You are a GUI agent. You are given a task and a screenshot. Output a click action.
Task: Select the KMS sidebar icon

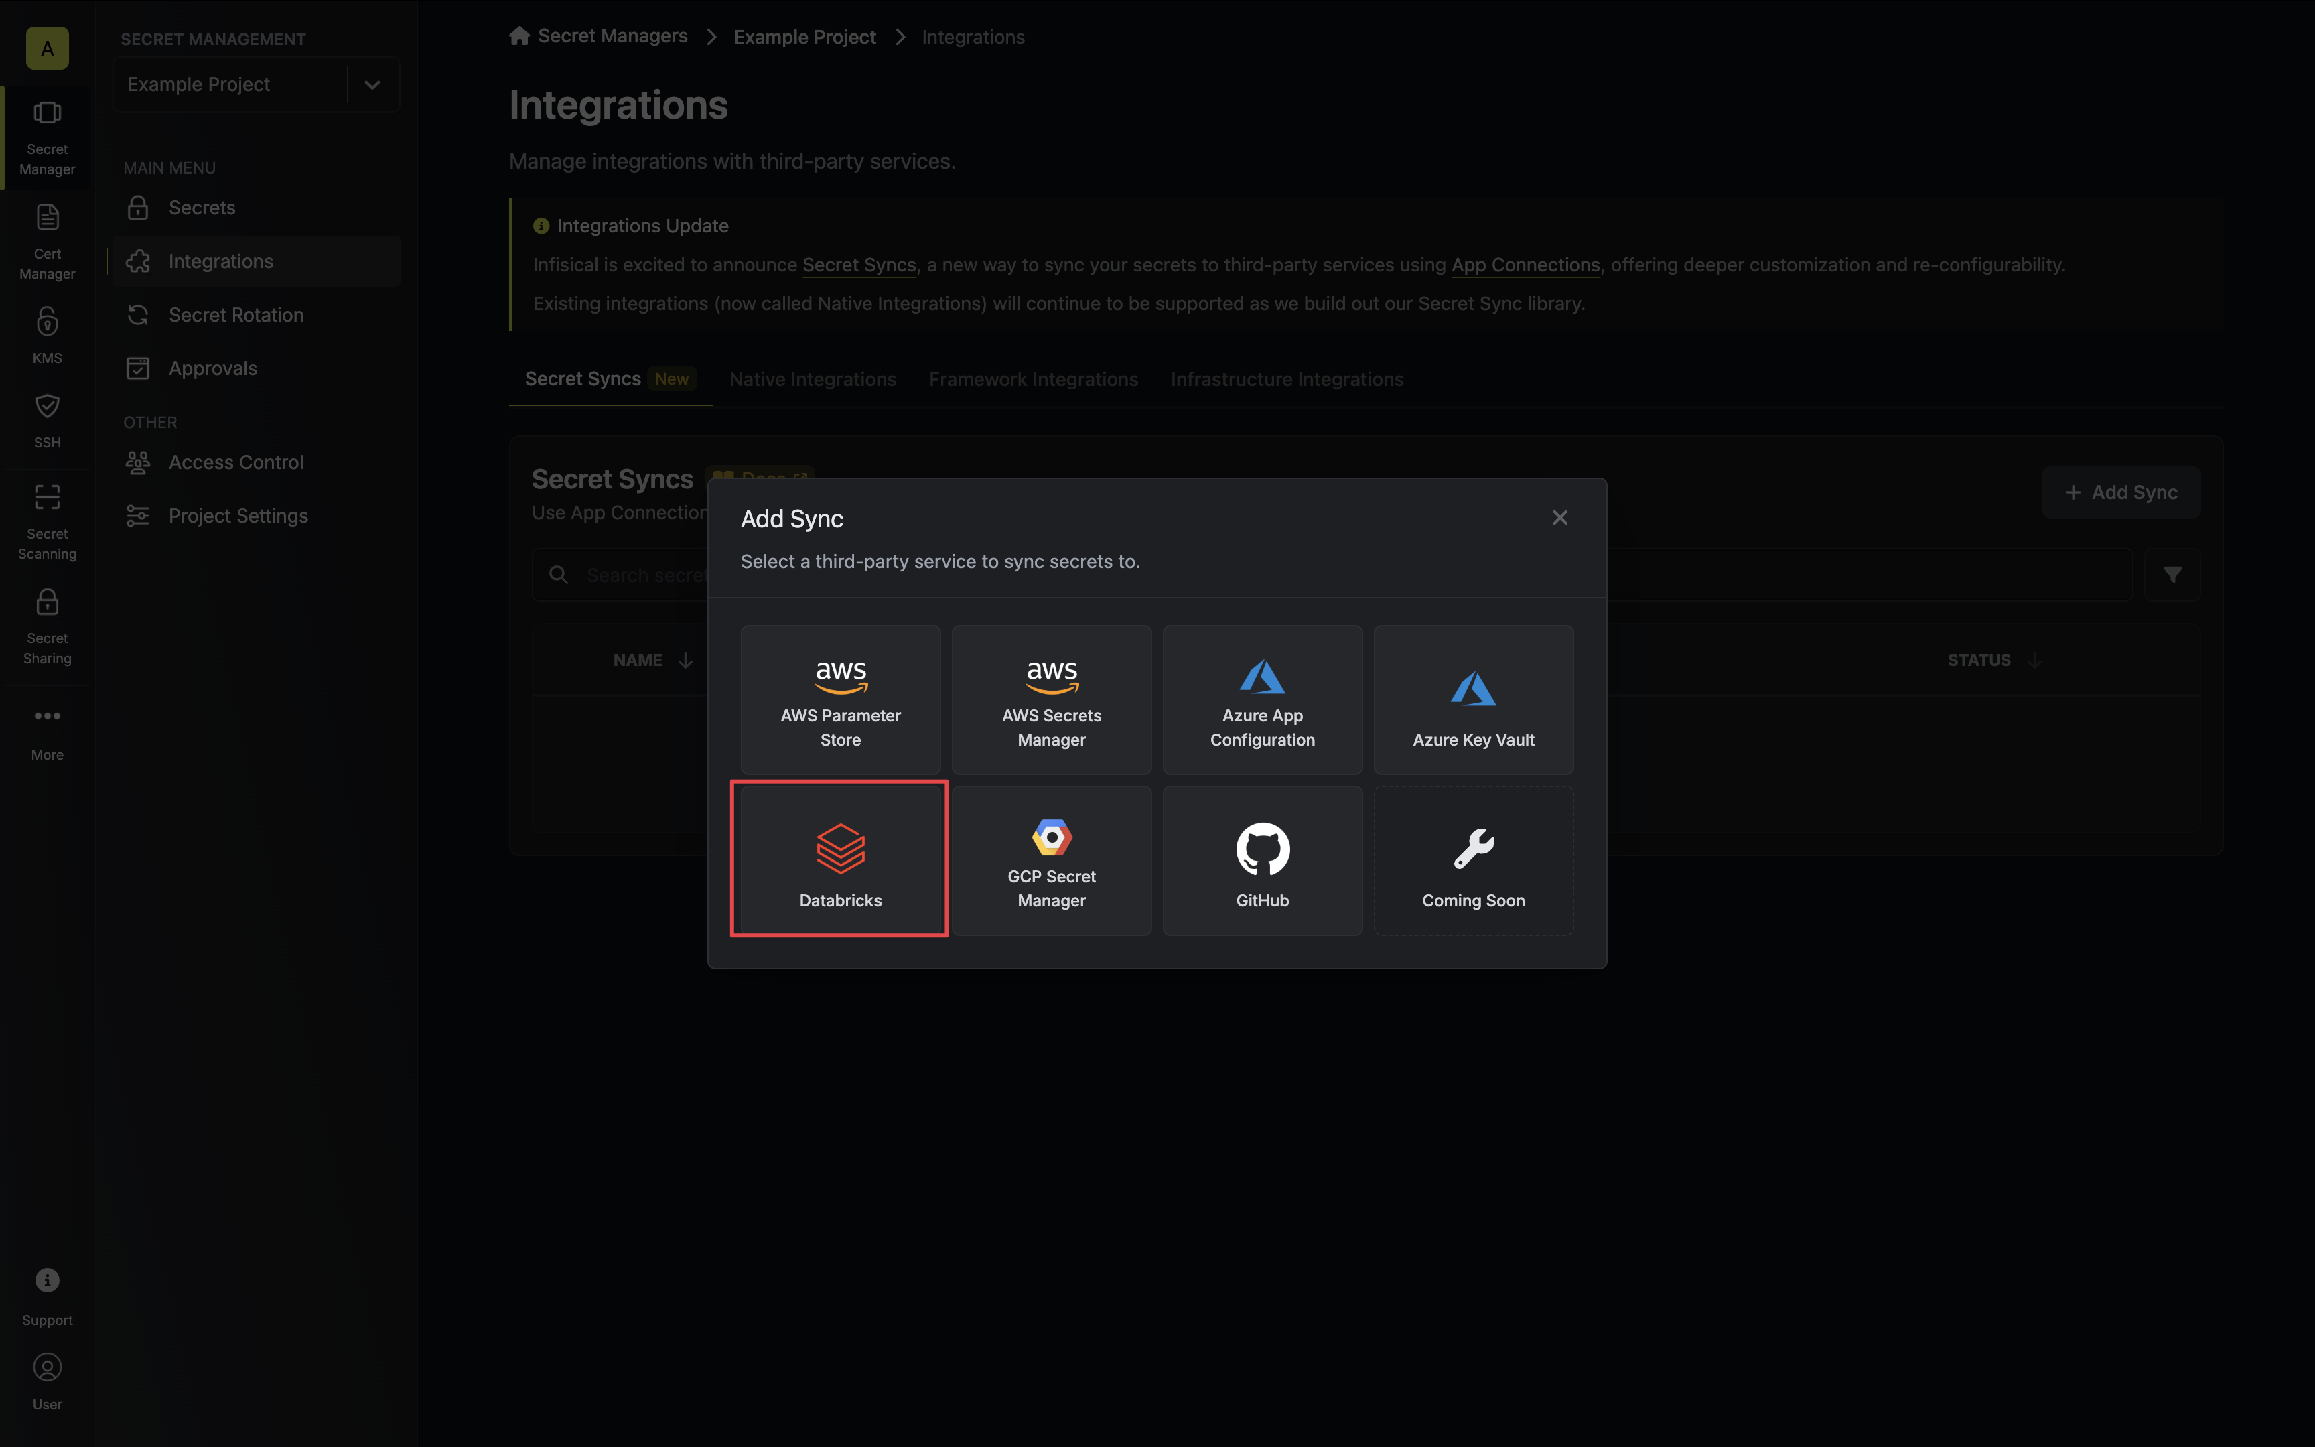pyautogui.click(x=47, y=334)
